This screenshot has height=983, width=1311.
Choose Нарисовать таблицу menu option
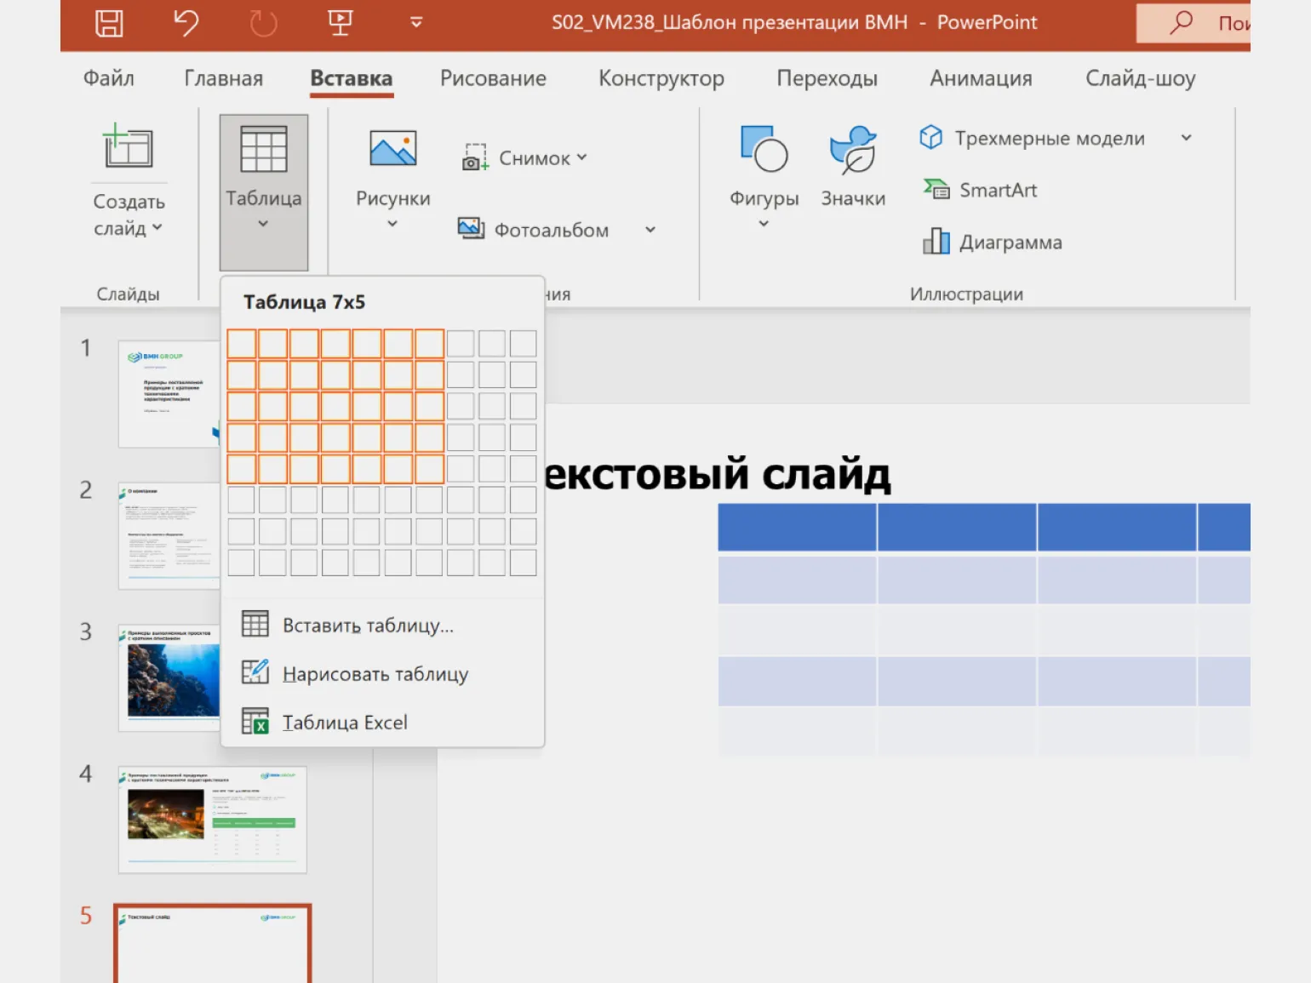pyautogui.click(x=382, y=673)
